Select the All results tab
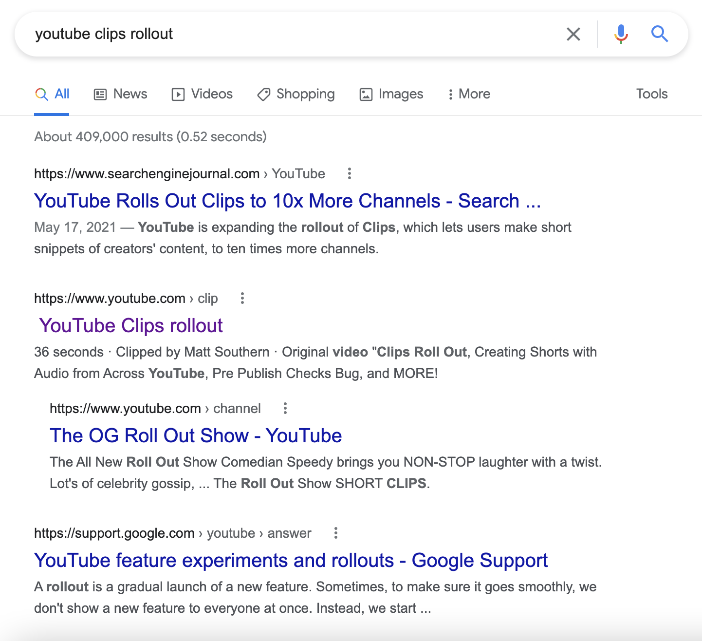The image size is (702, 641). (x=52, y=94)
